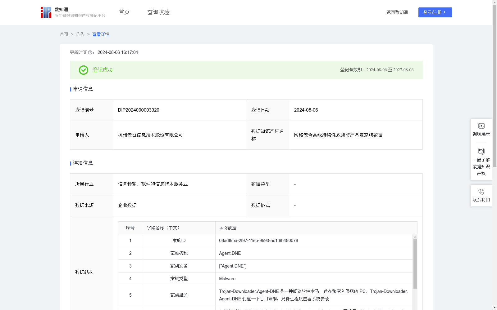This screenshot has width=497, height=310.
Task: Click applicant 杭州安恒信息技术股份有限公司
Action: click(150, 135)
